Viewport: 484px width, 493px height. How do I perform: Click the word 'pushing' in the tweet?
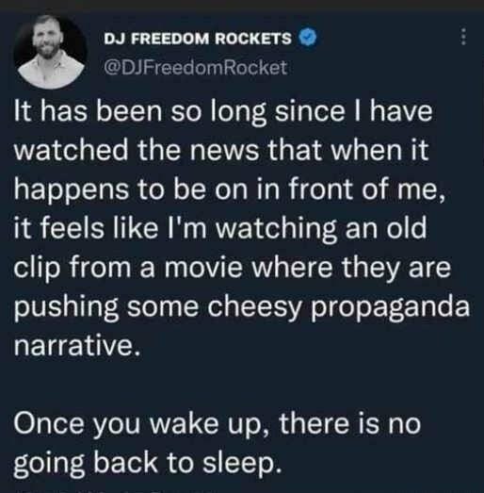point(66,307)
